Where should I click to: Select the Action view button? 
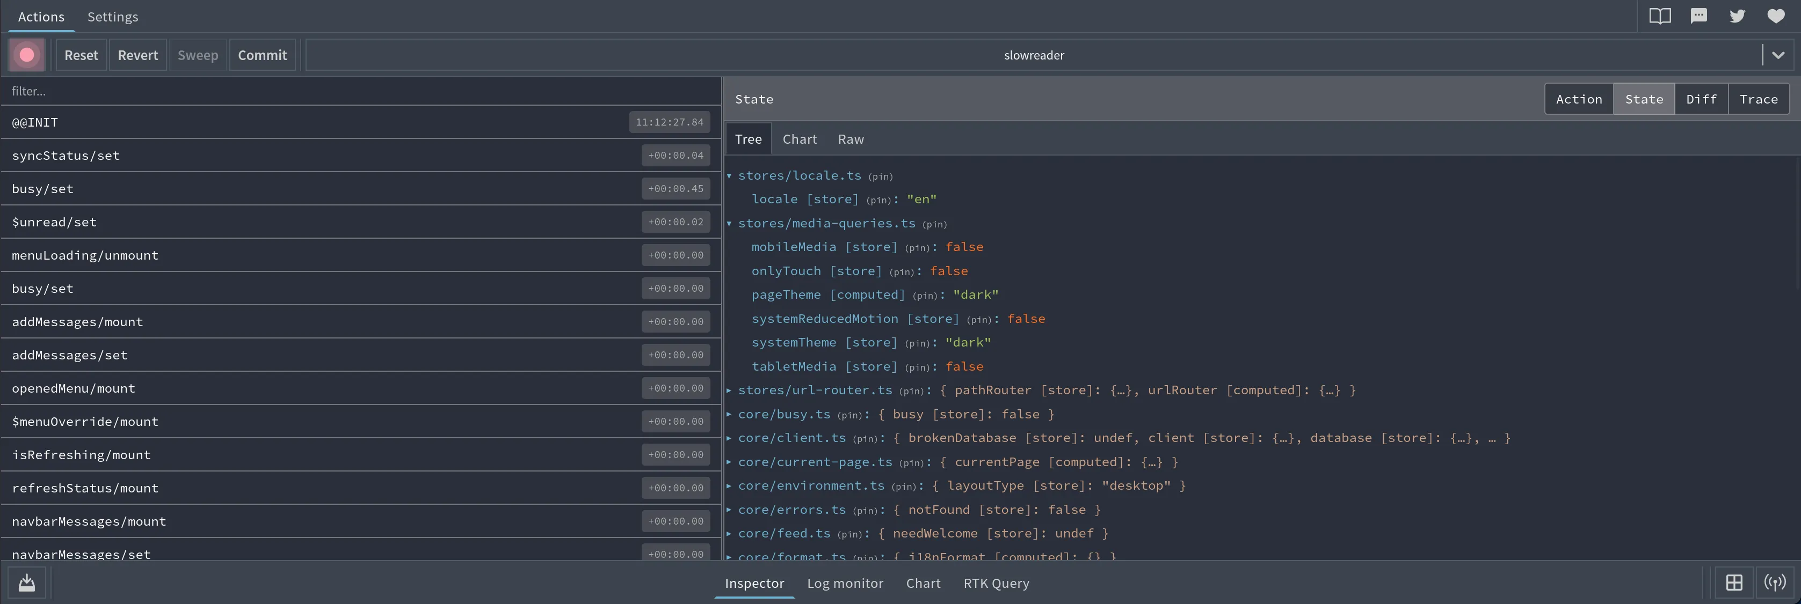pos(1579,99)
